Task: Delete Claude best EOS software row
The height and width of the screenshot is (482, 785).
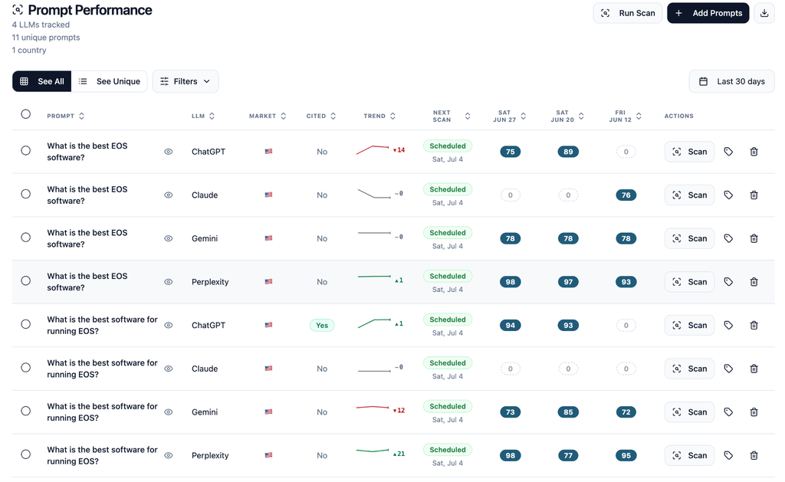Action: [754, 195]
